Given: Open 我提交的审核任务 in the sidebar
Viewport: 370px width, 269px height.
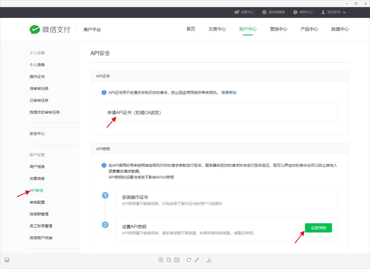Looking at the screenshot, I should click(x=45, y=112).
